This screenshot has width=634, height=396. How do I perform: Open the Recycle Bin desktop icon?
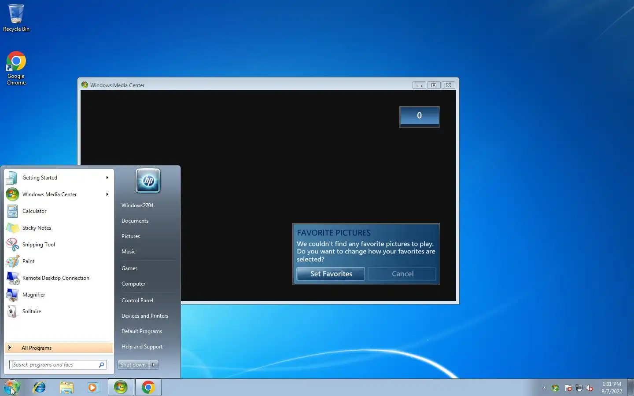(16, 18)
